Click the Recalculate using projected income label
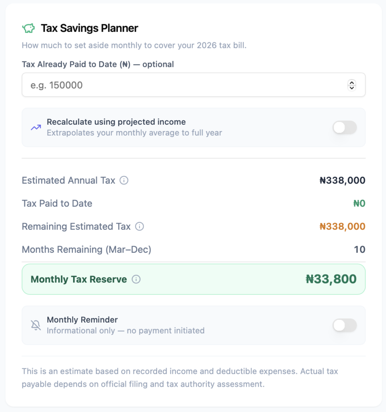Screen dimensions: 386x412 (x=116, y=122)
